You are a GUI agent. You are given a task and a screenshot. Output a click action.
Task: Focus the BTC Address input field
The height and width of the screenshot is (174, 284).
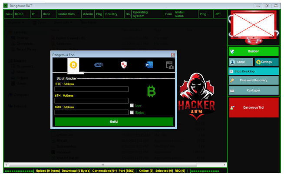pyautogui.click(x=91, y=89)
